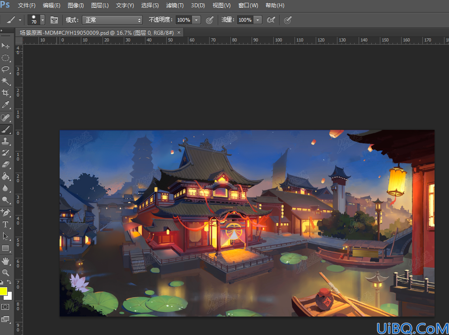Select the Type tool
Screen dimensions: 449x335
point(5,225)
